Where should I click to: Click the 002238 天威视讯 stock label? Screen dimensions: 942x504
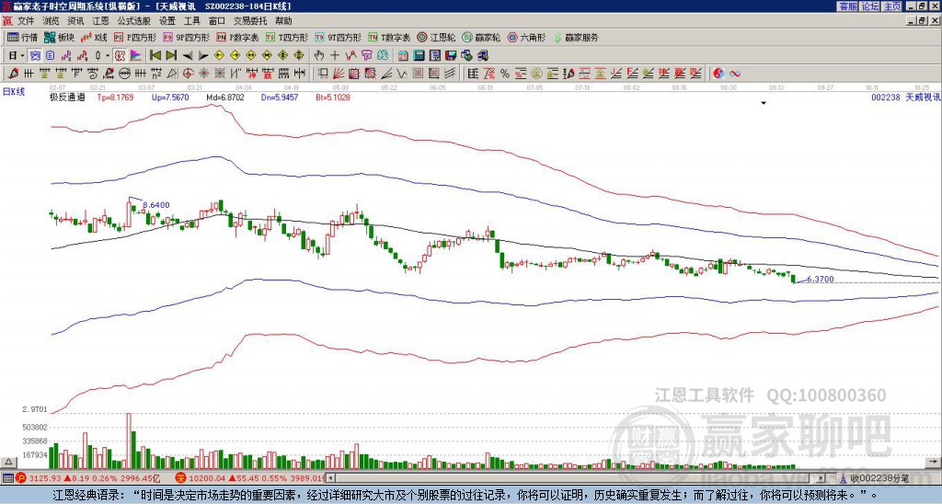(906, 97)
